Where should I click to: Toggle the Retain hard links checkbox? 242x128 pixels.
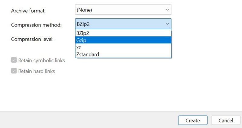point(14,71)
